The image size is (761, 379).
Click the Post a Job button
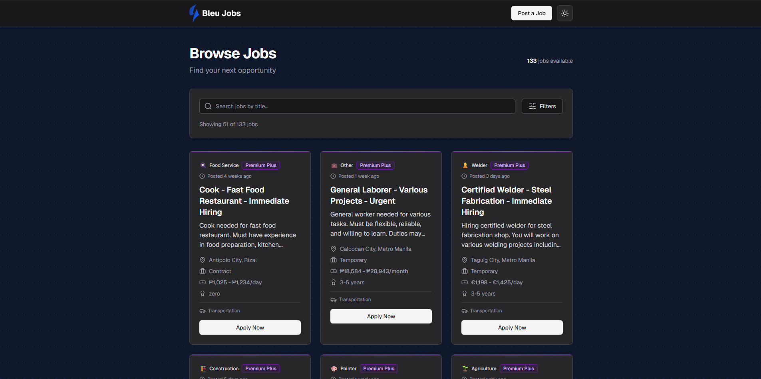[x=531, y=13]
